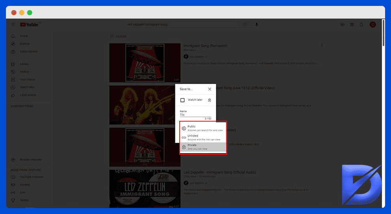Tick the Watch later checkbox

[182, 100]
